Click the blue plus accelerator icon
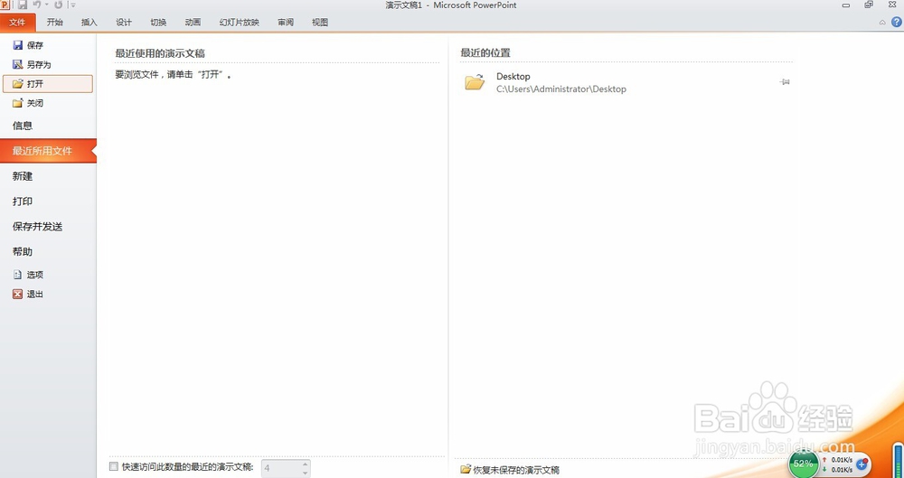The width and height of the screenshot is (904, 478). tap(862, 464)
